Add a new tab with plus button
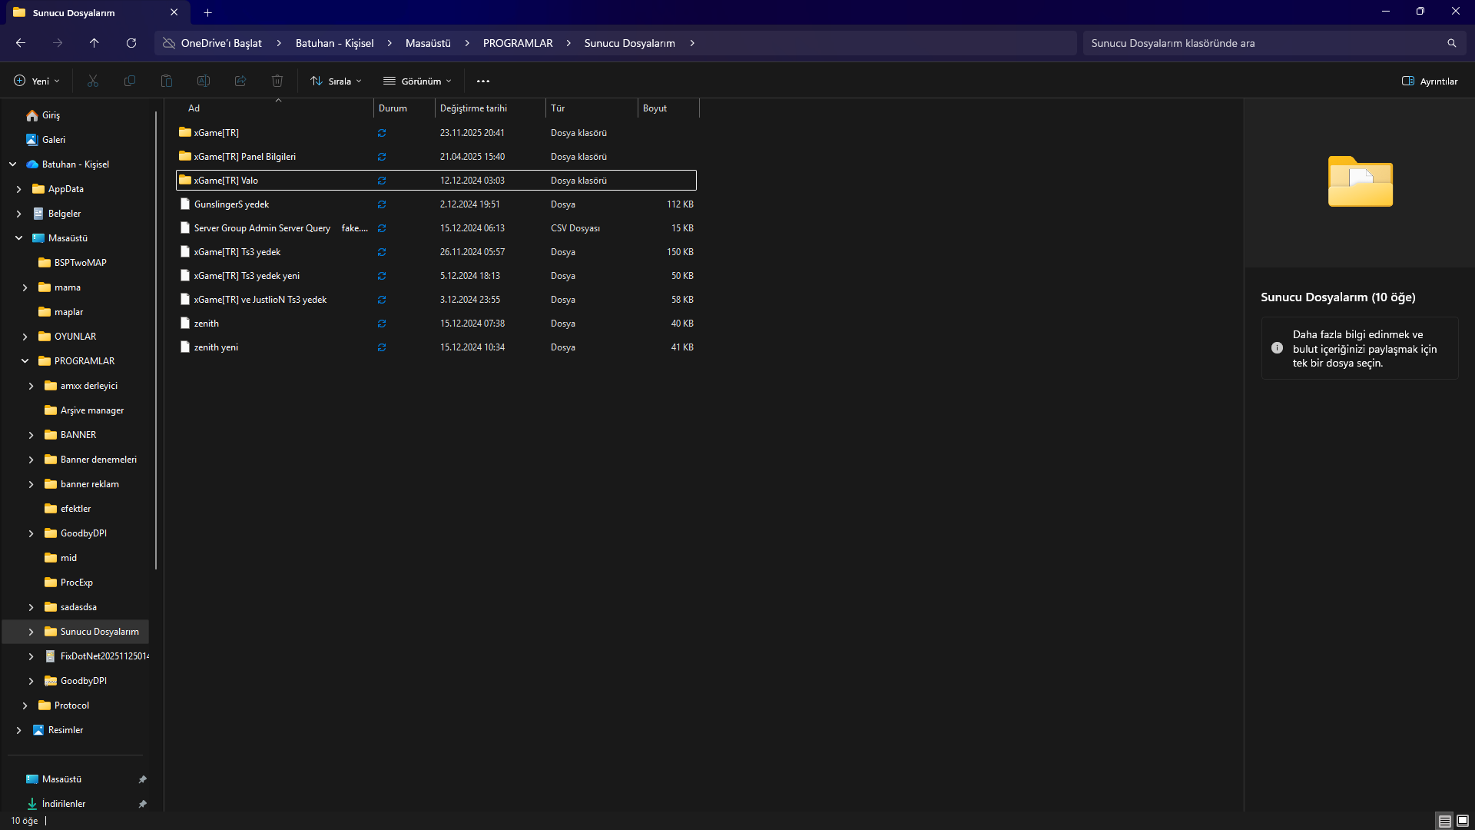The image size is (1475, 830). click(x=208, y=12)
